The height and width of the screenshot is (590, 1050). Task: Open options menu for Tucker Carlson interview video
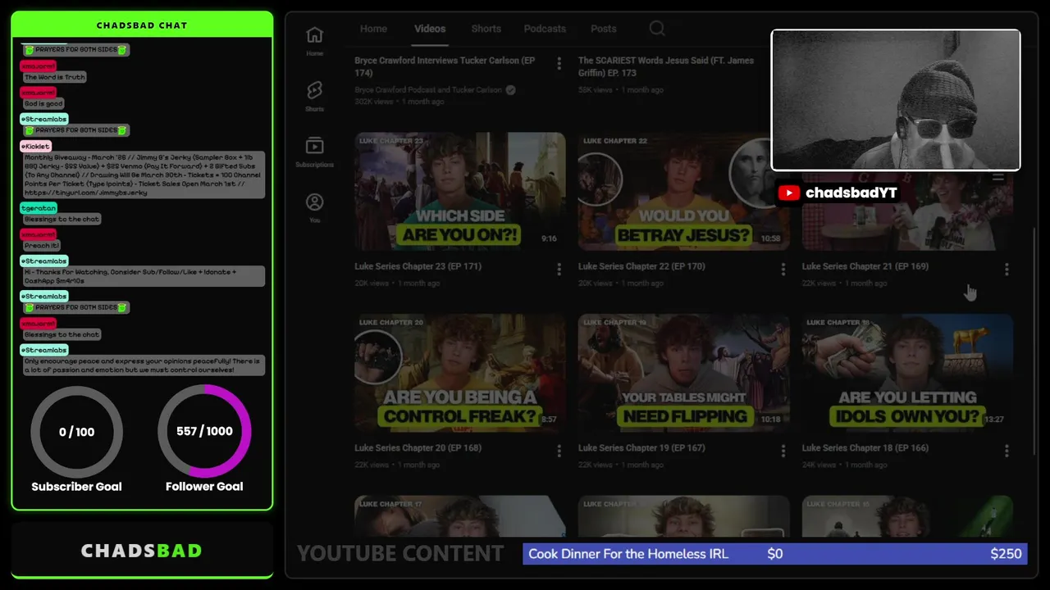point(559,63)
